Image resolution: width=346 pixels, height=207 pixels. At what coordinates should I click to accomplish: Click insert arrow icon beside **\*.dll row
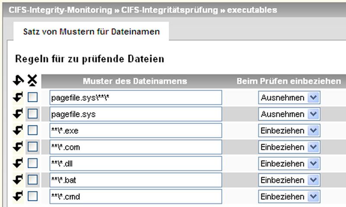(18, 163)
